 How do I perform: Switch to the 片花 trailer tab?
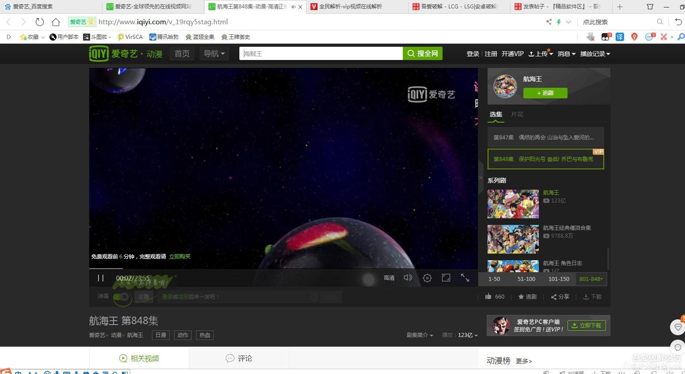(x=517, y=114)
